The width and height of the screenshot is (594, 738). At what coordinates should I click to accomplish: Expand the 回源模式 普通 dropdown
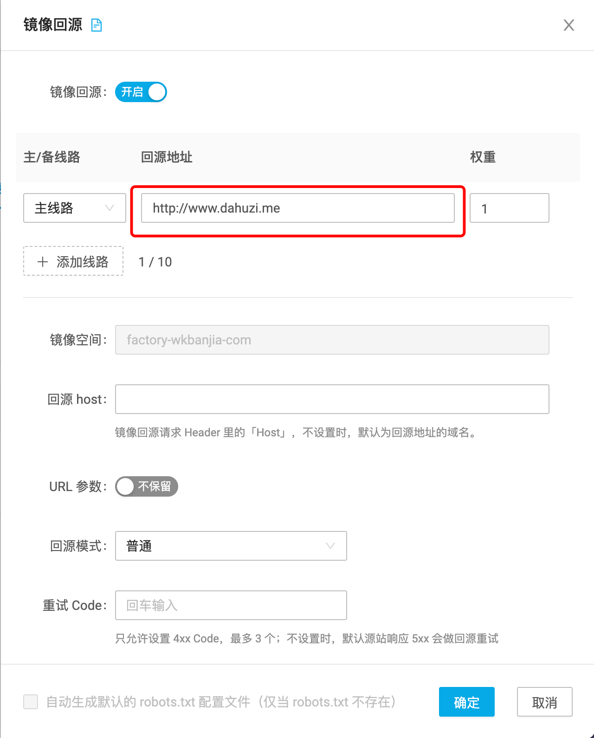tap(231, 546)
